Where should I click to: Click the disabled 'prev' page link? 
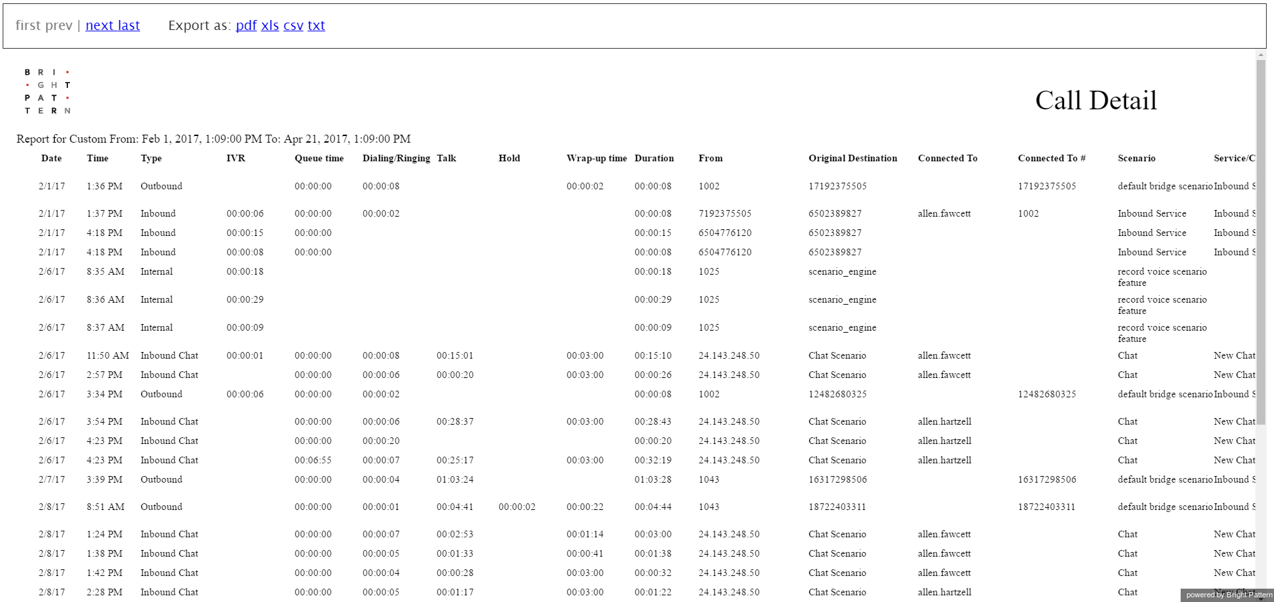(59, 25)
